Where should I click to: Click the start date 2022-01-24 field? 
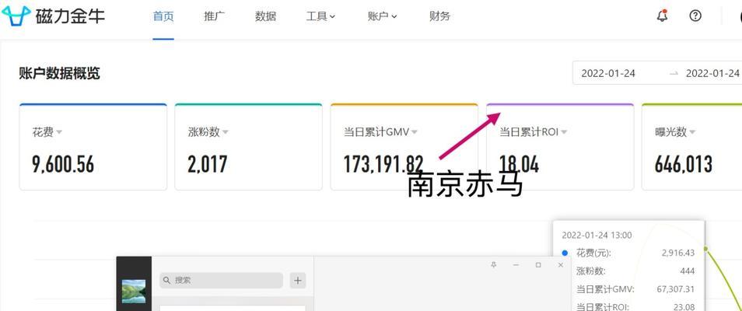[x=608, y=73]
